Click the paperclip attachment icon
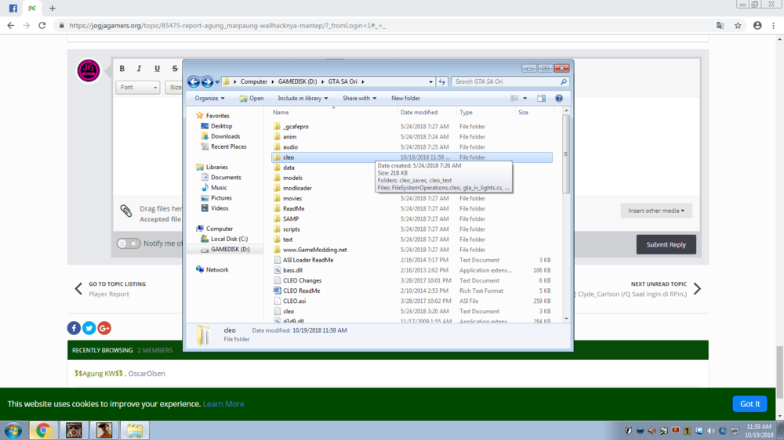Image resolution: width=784 pixels, height=440 pixels. [x=126, y=211]
